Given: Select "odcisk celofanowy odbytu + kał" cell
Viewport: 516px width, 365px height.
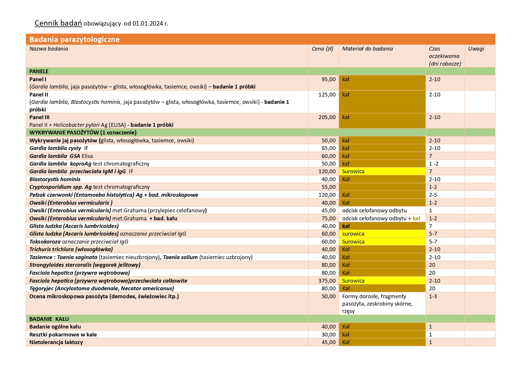Looking at the screenshot, I should (381, 219).
